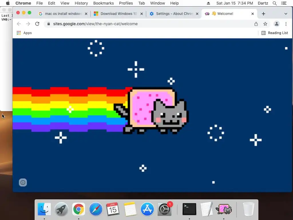Image resolution: width=293 pixels, height=220 pixels.
Task: Reload the current page
Action: point(37,24)
